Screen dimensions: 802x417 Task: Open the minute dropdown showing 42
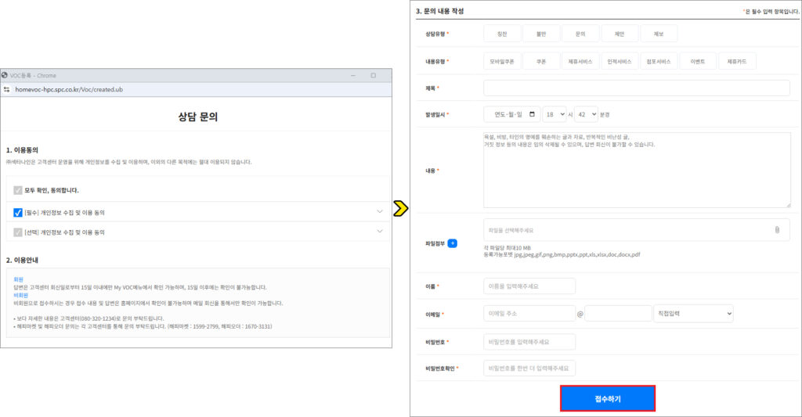click(x=586, y=114)
